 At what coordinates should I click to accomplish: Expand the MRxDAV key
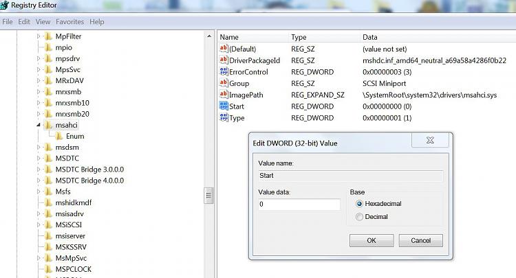[39, 80]
